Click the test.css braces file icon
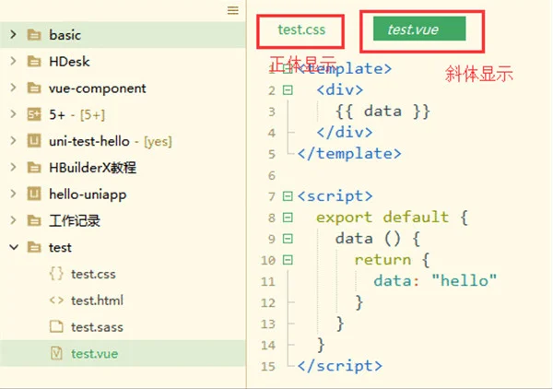 56,274
